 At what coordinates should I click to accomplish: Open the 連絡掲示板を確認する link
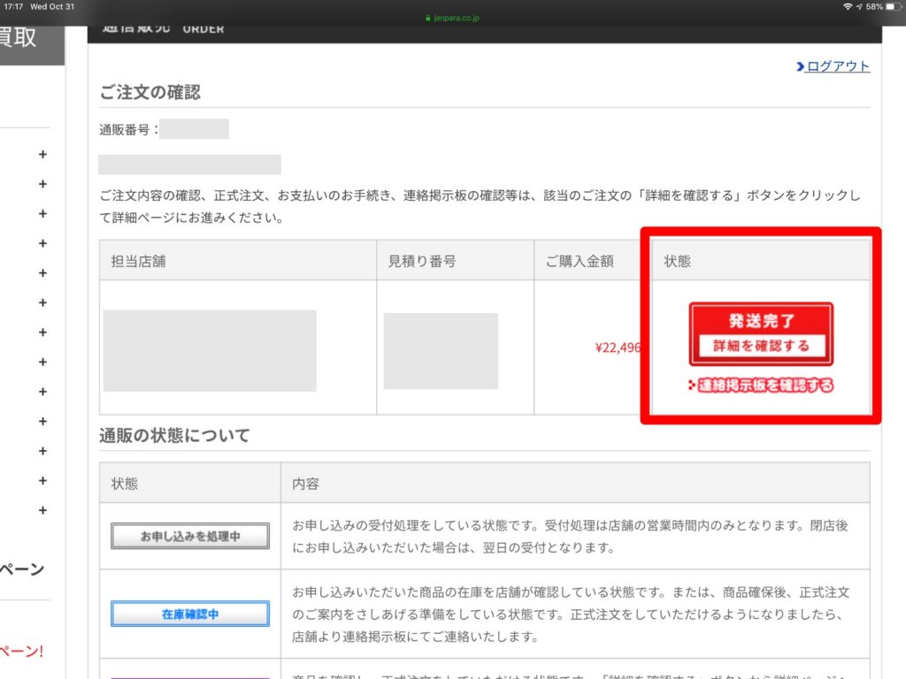click(765, 385)
